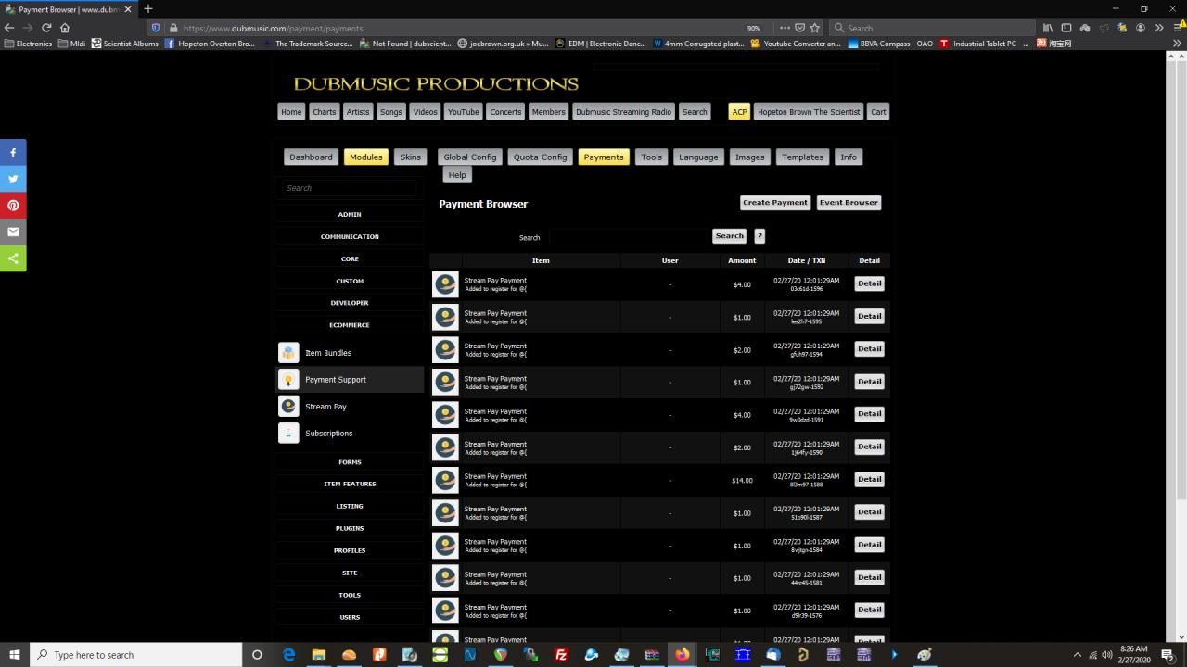Open the Firefox hamburger menu

coord(1178,28)
